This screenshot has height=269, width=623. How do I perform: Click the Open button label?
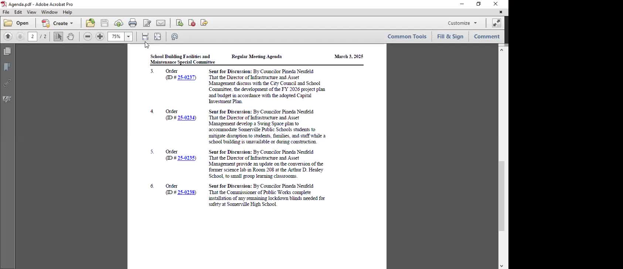22,23
